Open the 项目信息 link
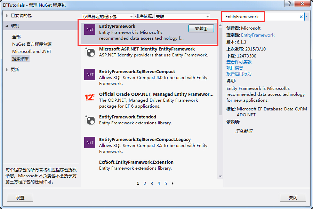Image resolution: width=313 pixels, height=209 pixels. (234, 68)
